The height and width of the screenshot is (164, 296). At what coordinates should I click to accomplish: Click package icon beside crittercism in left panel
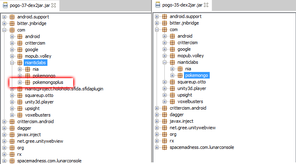20,43
